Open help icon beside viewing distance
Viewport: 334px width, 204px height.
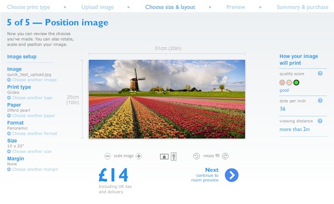pyautogui.click(x=320, y=121)
